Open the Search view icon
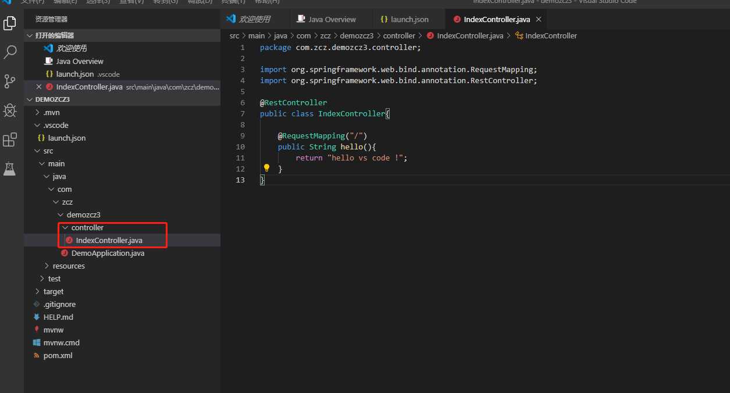The image size is (730, 393). (x=10, y=52)
